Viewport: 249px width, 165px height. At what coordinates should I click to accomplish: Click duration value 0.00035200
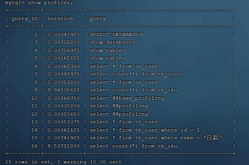tap(64, 106)
